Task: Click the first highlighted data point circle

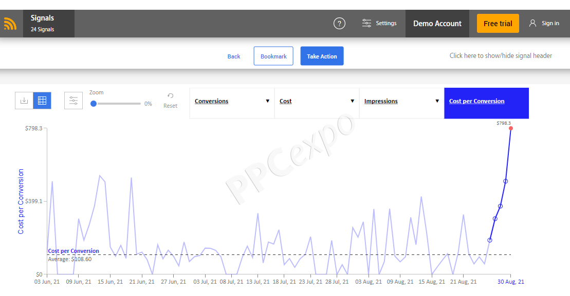Action: click(490, 240)
